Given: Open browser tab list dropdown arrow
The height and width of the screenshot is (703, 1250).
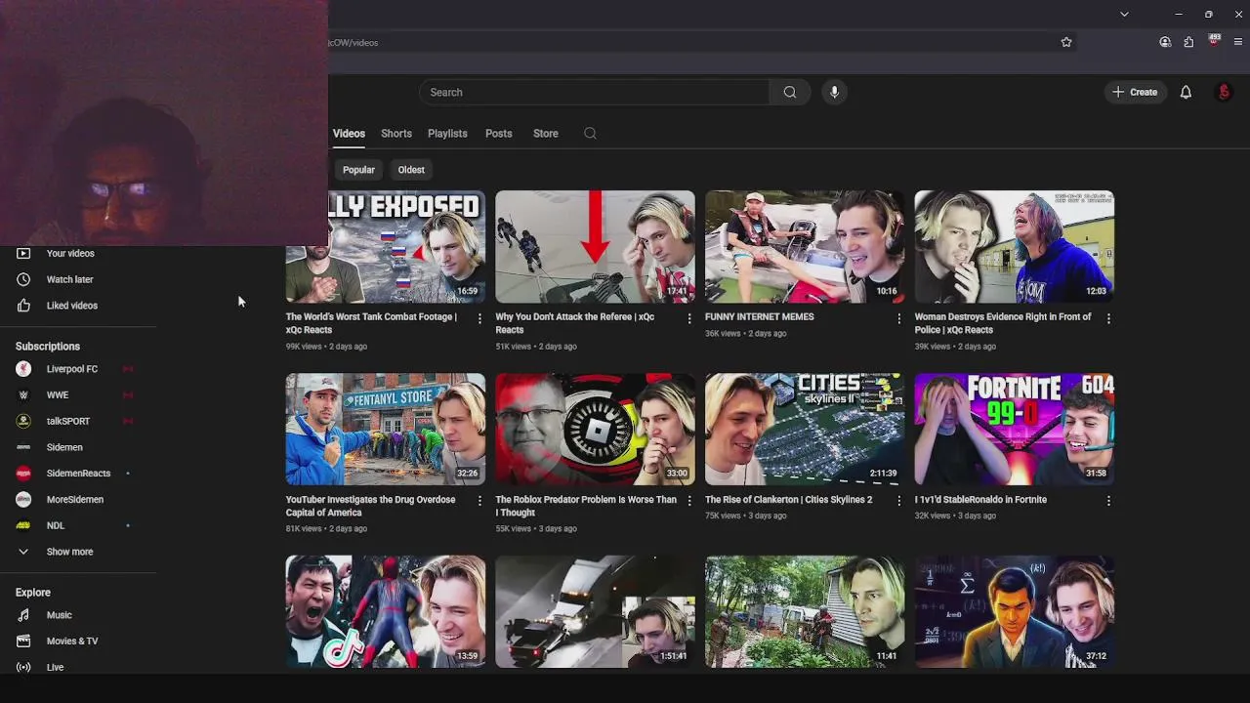Looking at the screenshot, I should (1124, 14).
